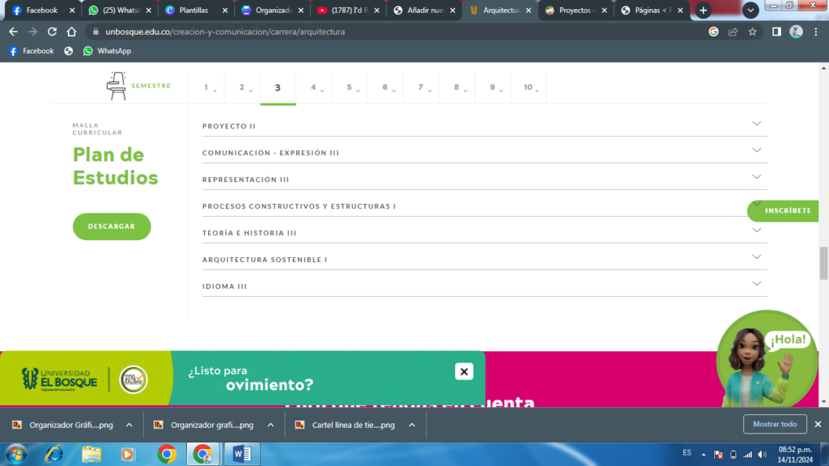Expand TEORÍA E HISTORIA III row
829x466 pixels.
[x=756, y=231]
